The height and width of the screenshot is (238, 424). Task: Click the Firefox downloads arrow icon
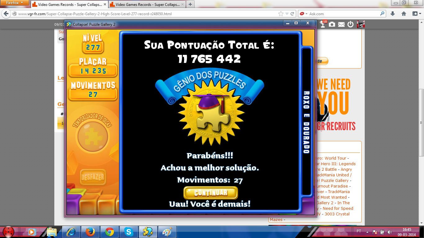point(393,14)
